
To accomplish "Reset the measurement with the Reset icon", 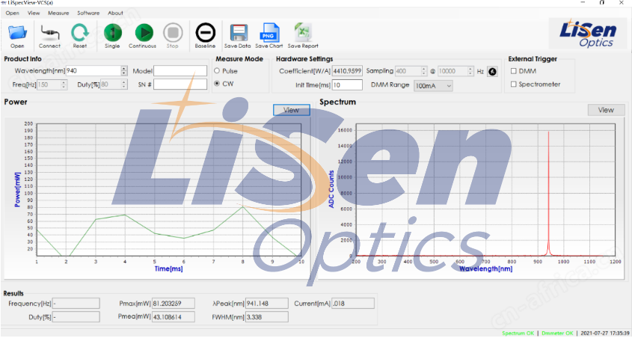I will click(80, 33).
